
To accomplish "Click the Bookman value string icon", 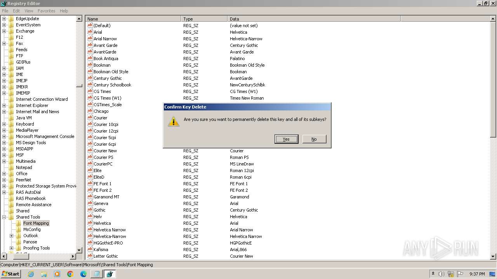I will pyautogui.click(x=90, y=65).
